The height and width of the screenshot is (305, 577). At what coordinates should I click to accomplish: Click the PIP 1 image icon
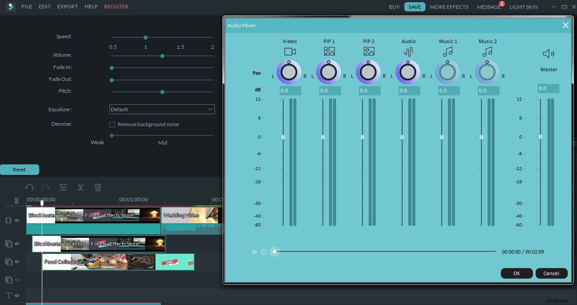[329, 51]
